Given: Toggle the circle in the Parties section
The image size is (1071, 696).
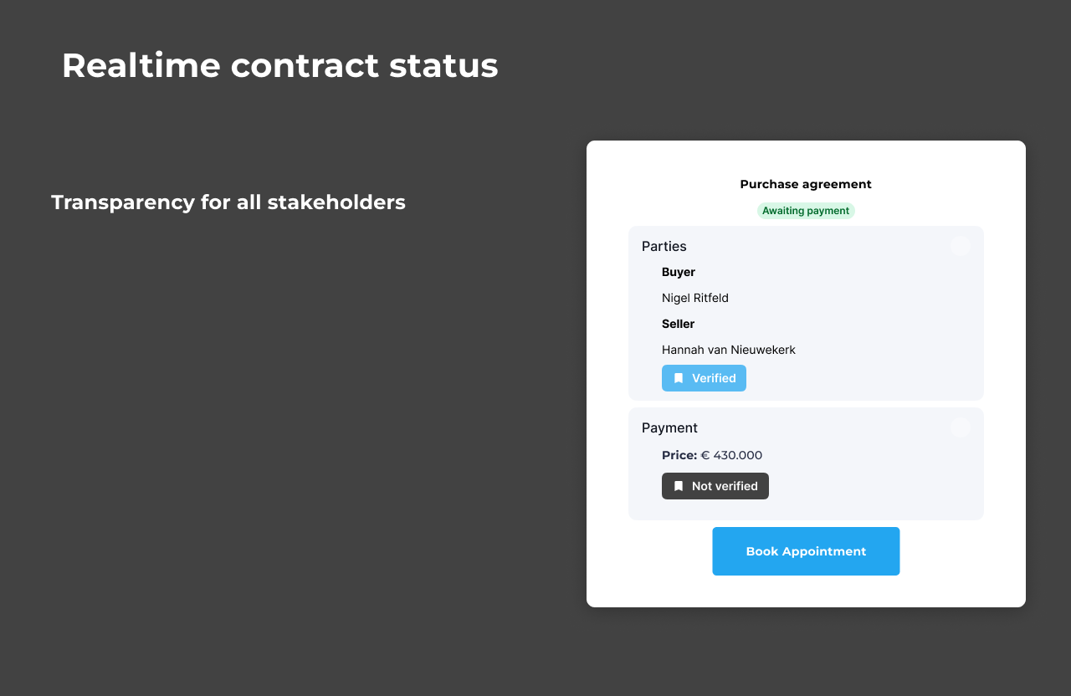Looking at the screenshot, I should (x=961, y=246).
